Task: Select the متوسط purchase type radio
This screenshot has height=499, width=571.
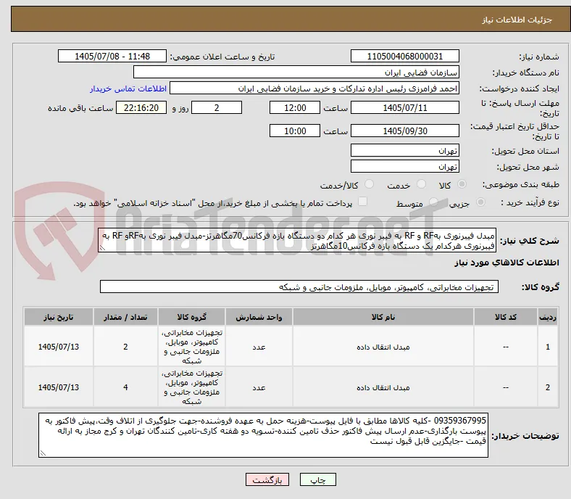Action: click(433, 202)
